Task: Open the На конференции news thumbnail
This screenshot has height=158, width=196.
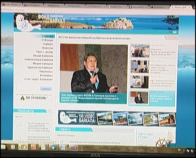Action: [x=140, y=66]
